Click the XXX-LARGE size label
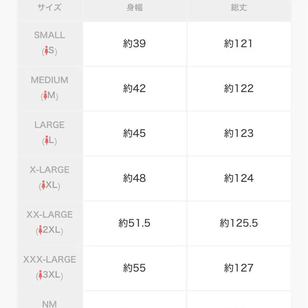 point(50,259)
